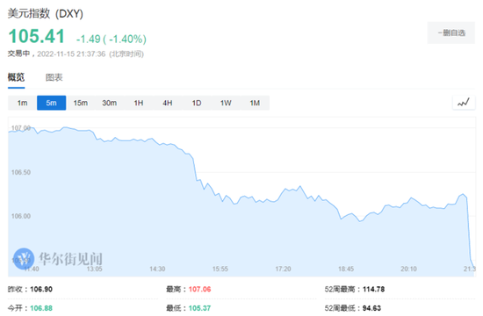Click the 18:45 time axis label

pyautogui.click(x=346, y=269)
